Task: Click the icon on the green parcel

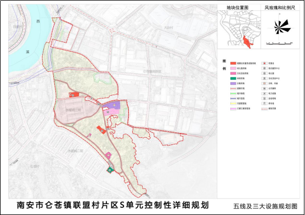Action: [110, 170]
